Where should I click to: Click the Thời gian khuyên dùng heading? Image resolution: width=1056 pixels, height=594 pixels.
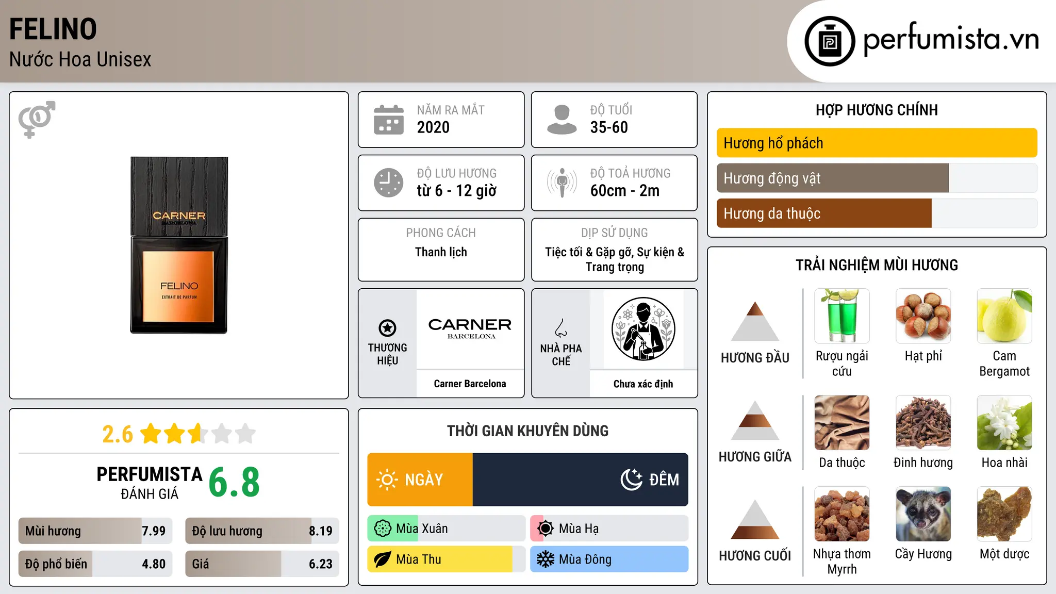click(527, 431)
